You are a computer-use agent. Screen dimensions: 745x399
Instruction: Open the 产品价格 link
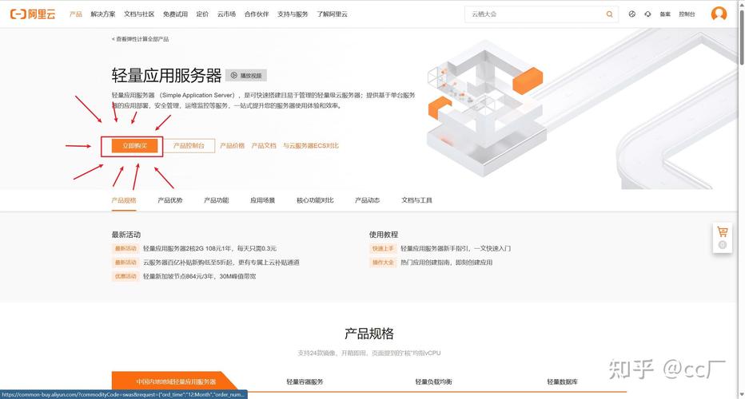(x=232, y=146)
